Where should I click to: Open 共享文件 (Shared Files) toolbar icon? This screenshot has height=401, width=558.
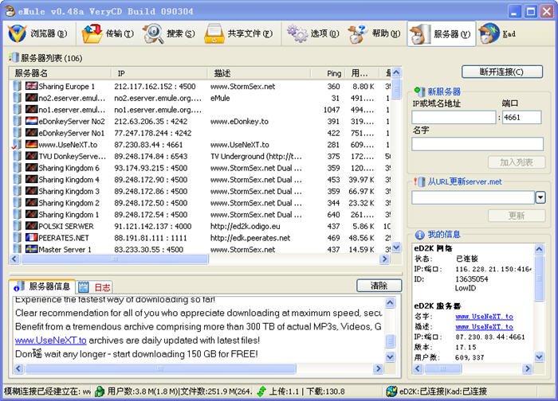click(x=214, y=33)
